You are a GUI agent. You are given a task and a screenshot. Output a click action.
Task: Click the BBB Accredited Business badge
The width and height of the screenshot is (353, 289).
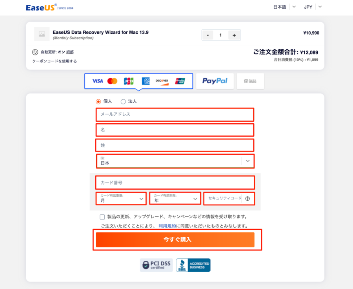click(x=193, y=265)
